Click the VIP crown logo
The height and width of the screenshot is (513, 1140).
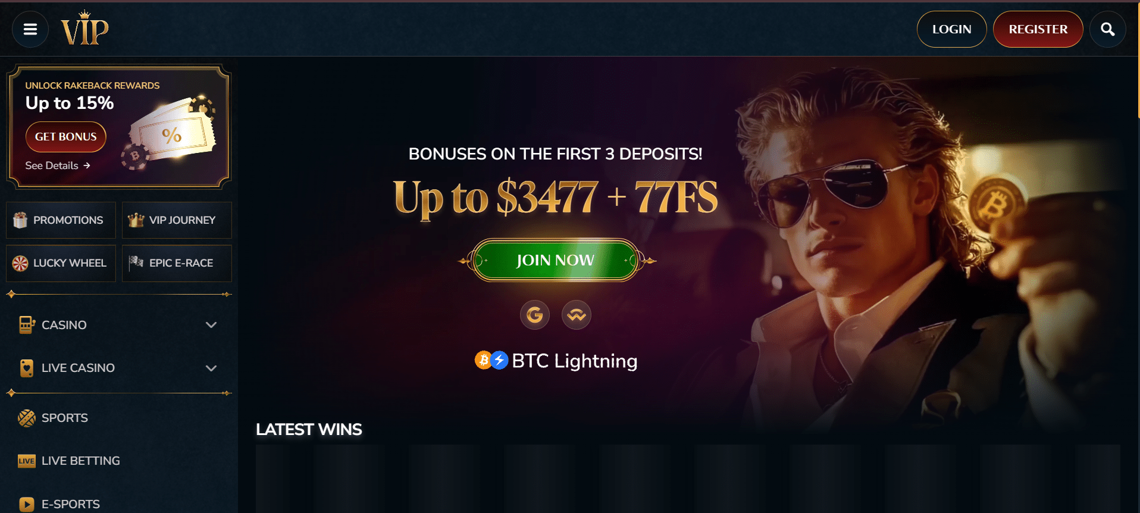(x=84, y=28)
